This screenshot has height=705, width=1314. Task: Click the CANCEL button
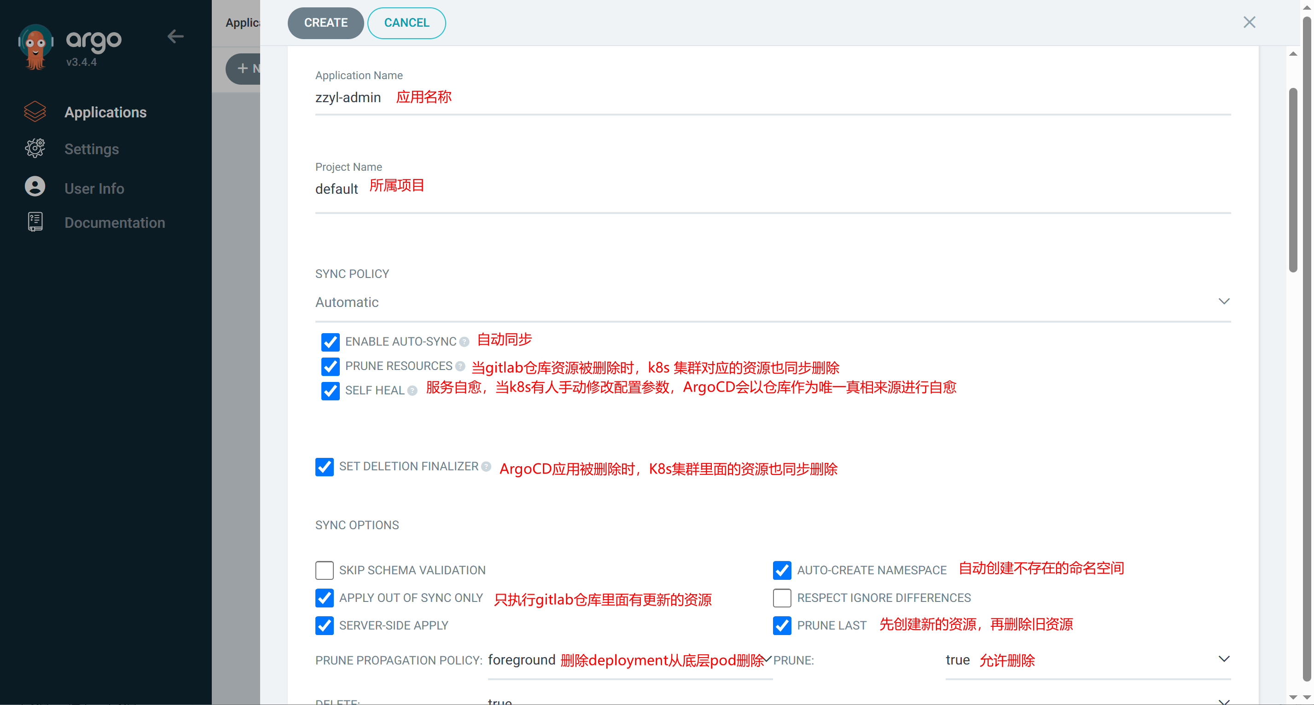pos(407,23)
